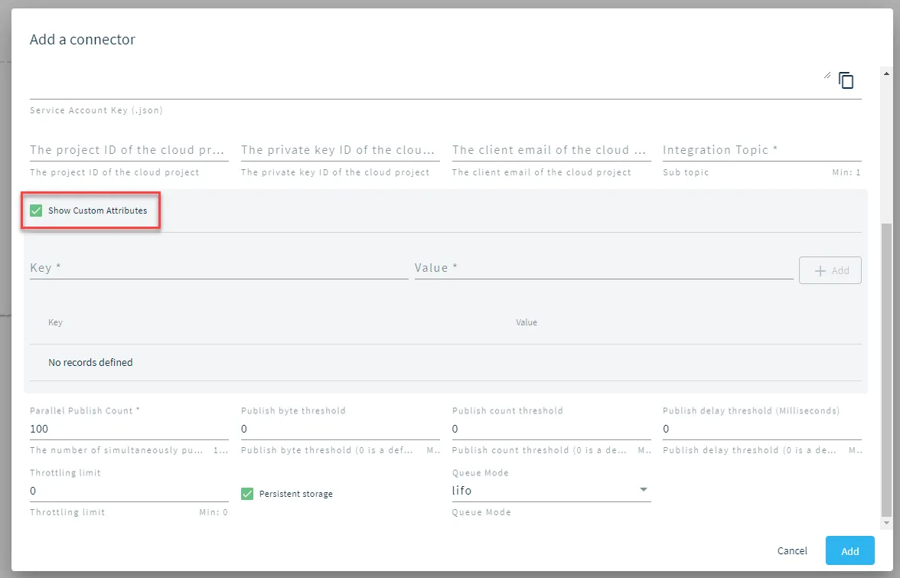Image resolution: width=900 pixels, height=578 pixels.
Task: Edit the Publish delay threshold field
Action: [x=761, y=429]
